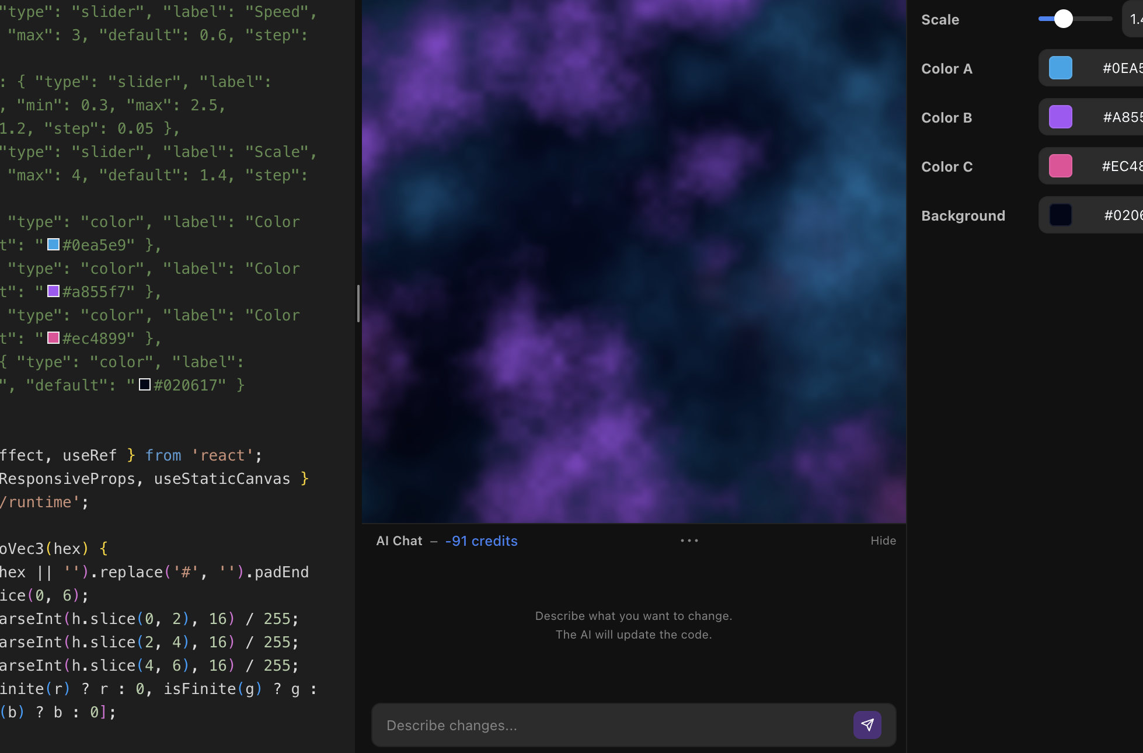Hide the AI Chat panel
The width and height of the screenshot is (1143, 753).
(883, 541)
